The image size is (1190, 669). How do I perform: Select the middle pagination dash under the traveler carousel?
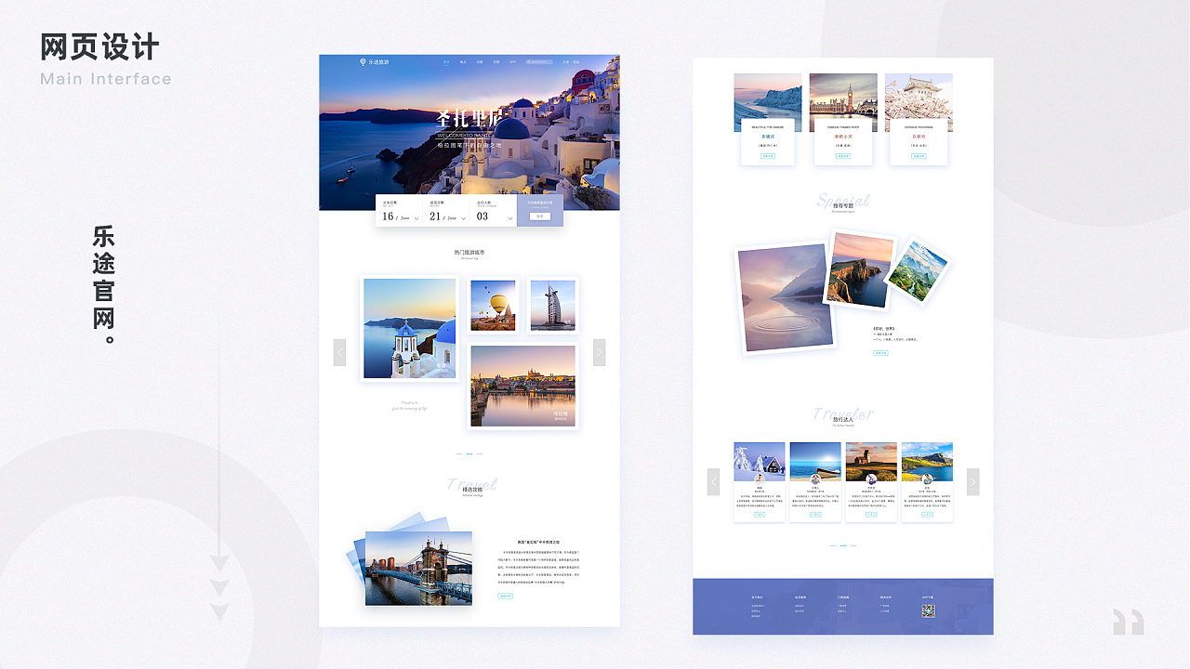[x=843, y=545]
